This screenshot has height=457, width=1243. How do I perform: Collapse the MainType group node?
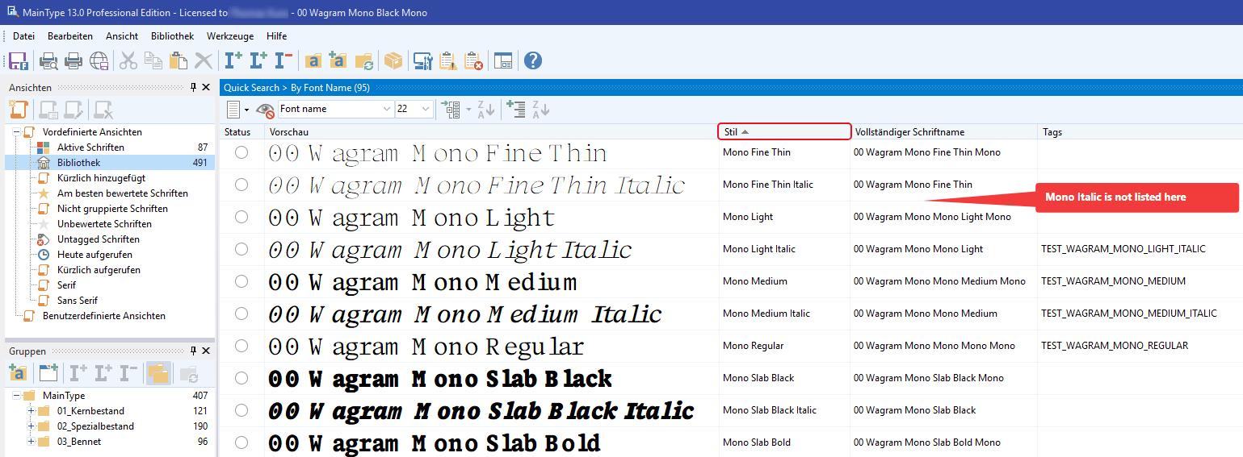17,396
